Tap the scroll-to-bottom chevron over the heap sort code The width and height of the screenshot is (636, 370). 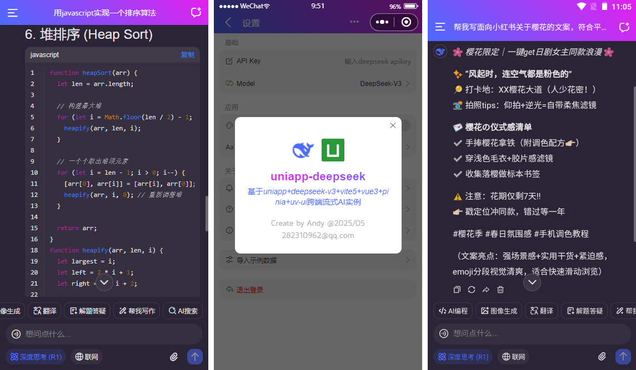click(x=104, y=282)
